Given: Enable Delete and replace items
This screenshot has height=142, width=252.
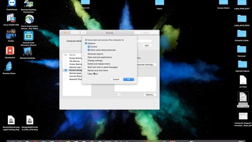Looking at the screenshot, I should click(x=86, y=64).
